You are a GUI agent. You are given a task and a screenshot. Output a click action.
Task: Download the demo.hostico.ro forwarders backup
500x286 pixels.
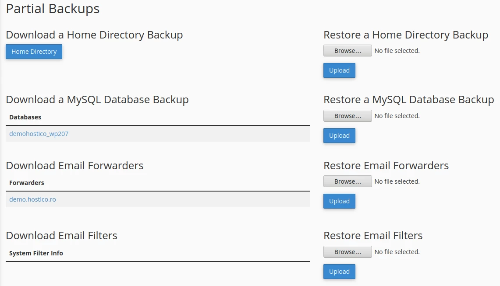point(33,199)
